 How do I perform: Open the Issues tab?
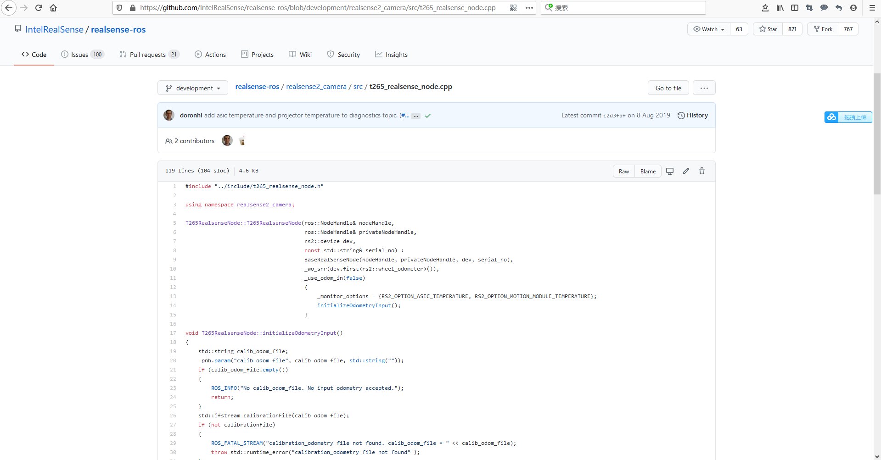83,55
